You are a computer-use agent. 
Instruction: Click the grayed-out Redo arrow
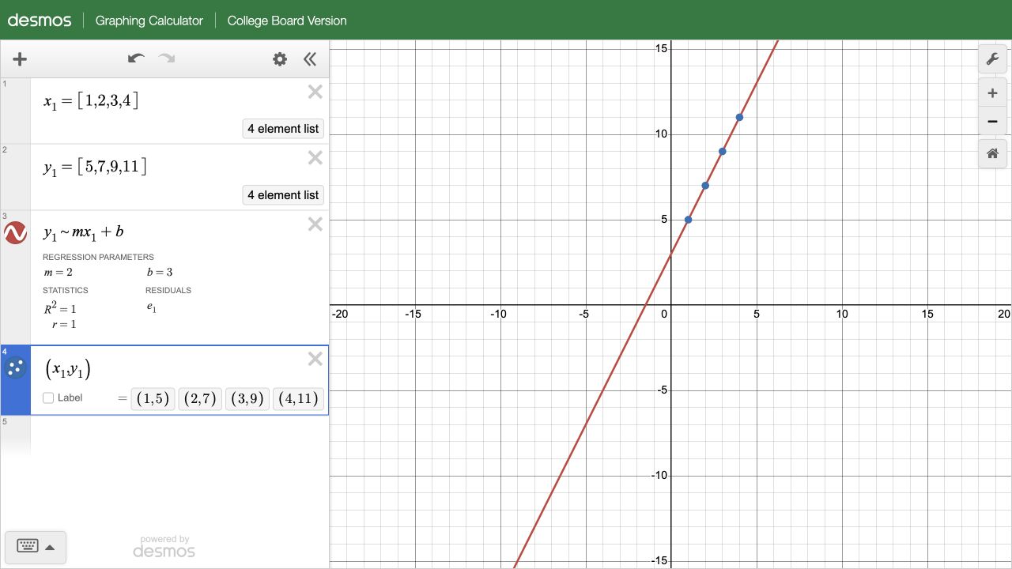[x=167, y=58]
